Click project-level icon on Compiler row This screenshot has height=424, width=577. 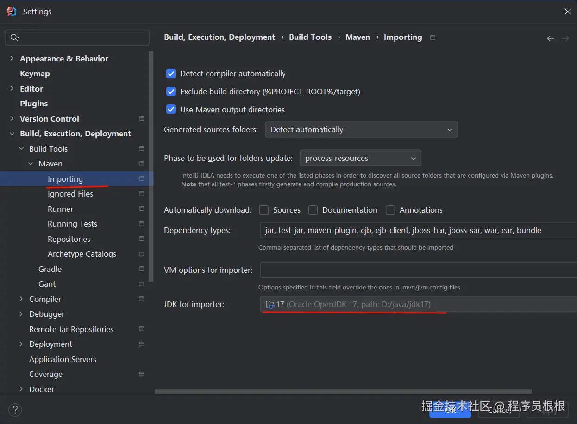pyautogui.click(x=141, y=299)
